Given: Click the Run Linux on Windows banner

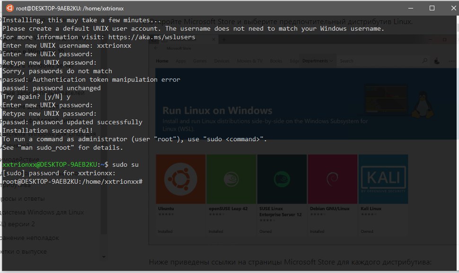Looking at the screenshot, I should pos(306,104).
